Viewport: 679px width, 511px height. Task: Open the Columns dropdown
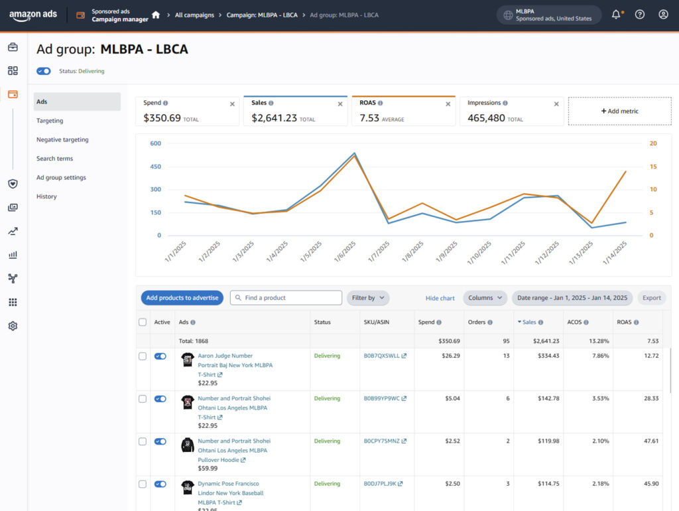pos(485,298)
